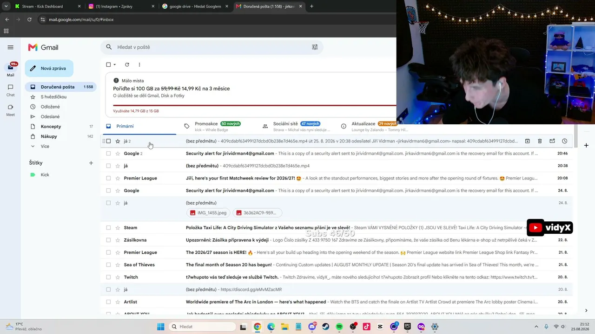595x334 pixels.
Task: Open the browser apps grid icon
Action: click(6, 31)
